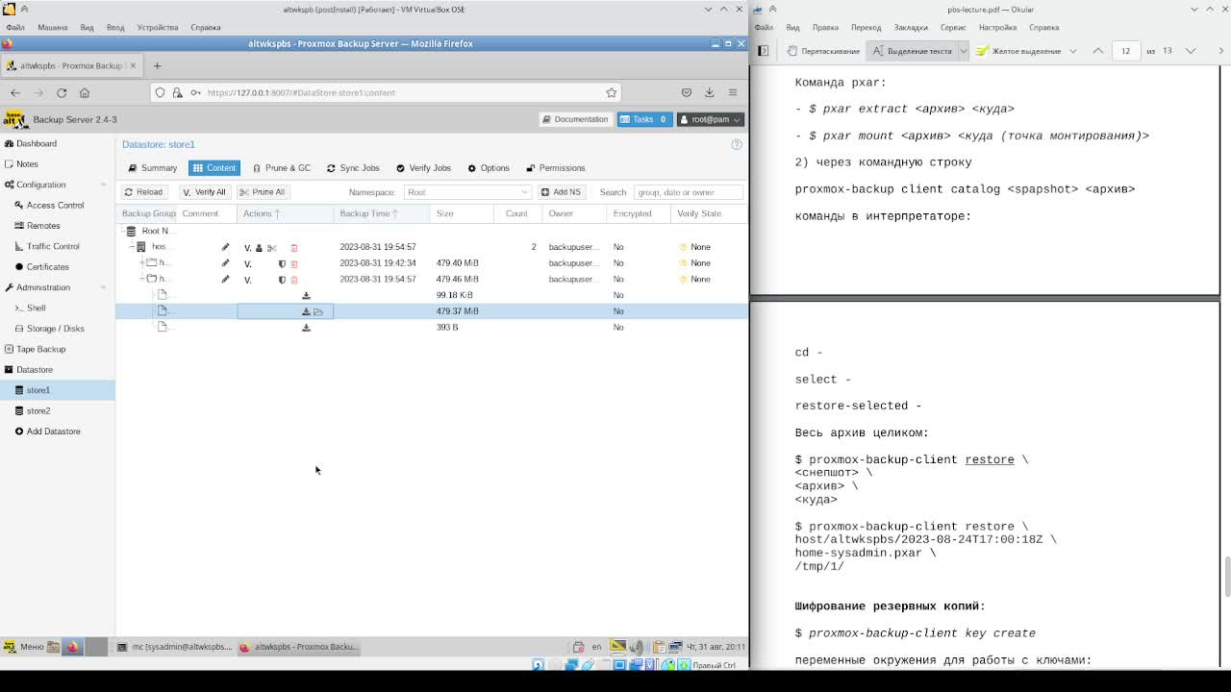Open the Tasks button
Image resolution: width=1231 pixels, height=692 pixels.
644,119
